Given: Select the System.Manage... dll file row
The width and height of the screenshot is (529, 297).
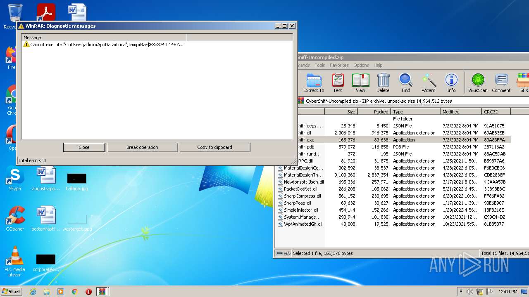Looking at the screenshot, I should pyautogui.click(x=393, y=217).
